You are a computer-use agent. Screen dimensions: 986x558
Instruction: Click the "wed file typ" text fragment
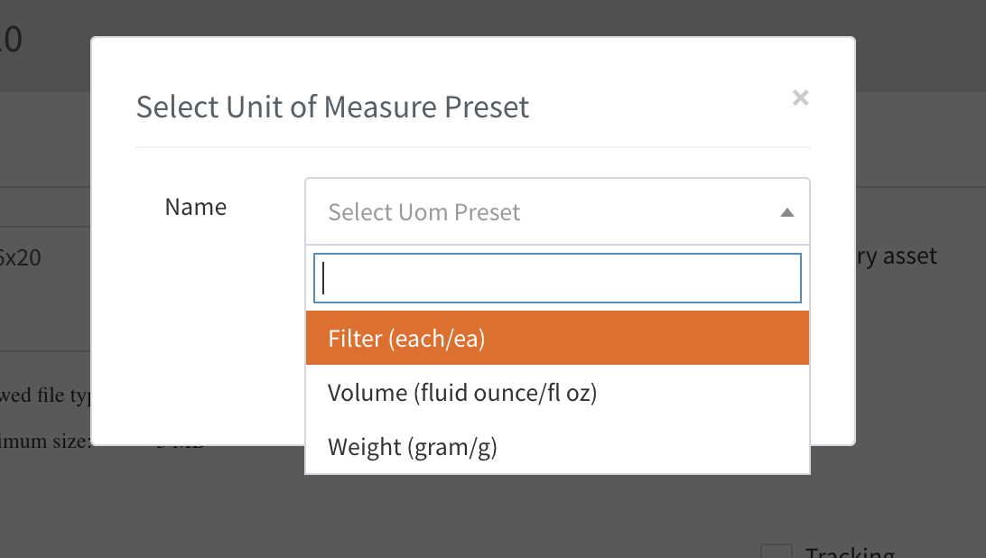[x=45, y=395]
